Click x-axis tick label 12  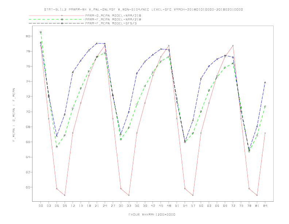click(73, 206)
